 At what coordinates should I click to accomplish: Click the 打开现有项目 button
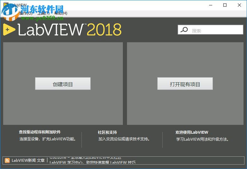[x=185, y=84]
